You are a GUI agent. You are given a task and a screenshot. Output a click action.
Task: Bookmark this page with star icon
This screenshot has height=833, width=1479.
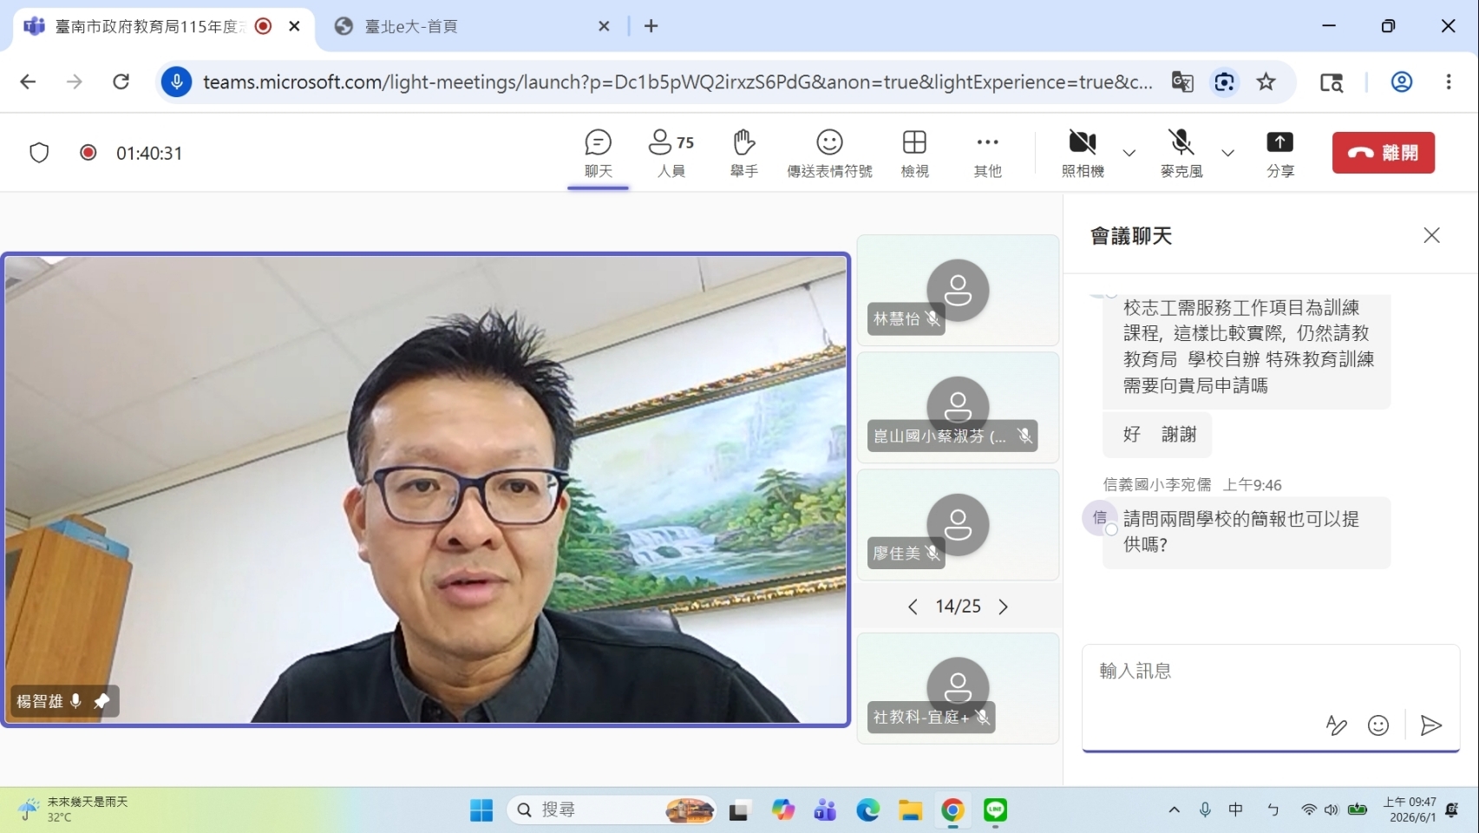click(x=1266, y=82)
